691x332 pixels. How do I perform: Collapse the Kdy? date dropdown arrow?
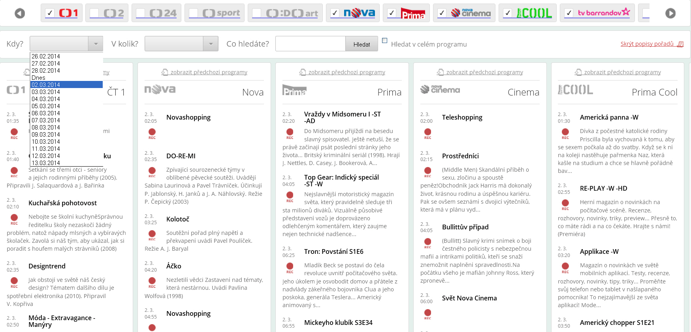click(96, 44)
